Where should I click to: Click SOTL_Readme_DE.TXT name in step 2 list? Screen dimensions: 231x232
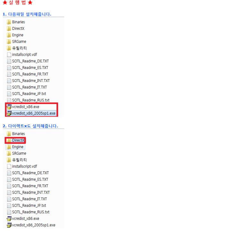(30, 173)
